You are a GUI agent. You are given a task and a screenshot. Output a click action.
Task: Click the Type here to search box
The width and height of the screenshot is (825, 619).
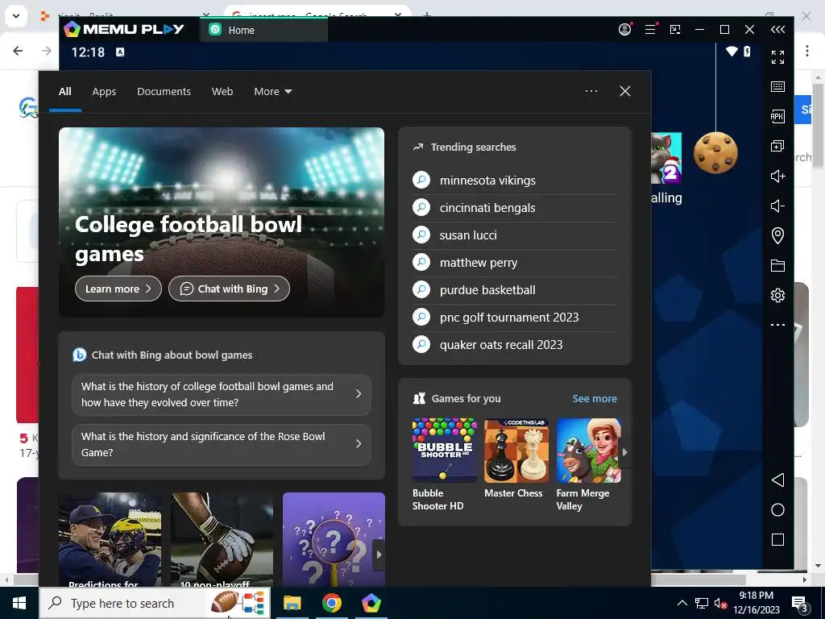coord(155,603)
